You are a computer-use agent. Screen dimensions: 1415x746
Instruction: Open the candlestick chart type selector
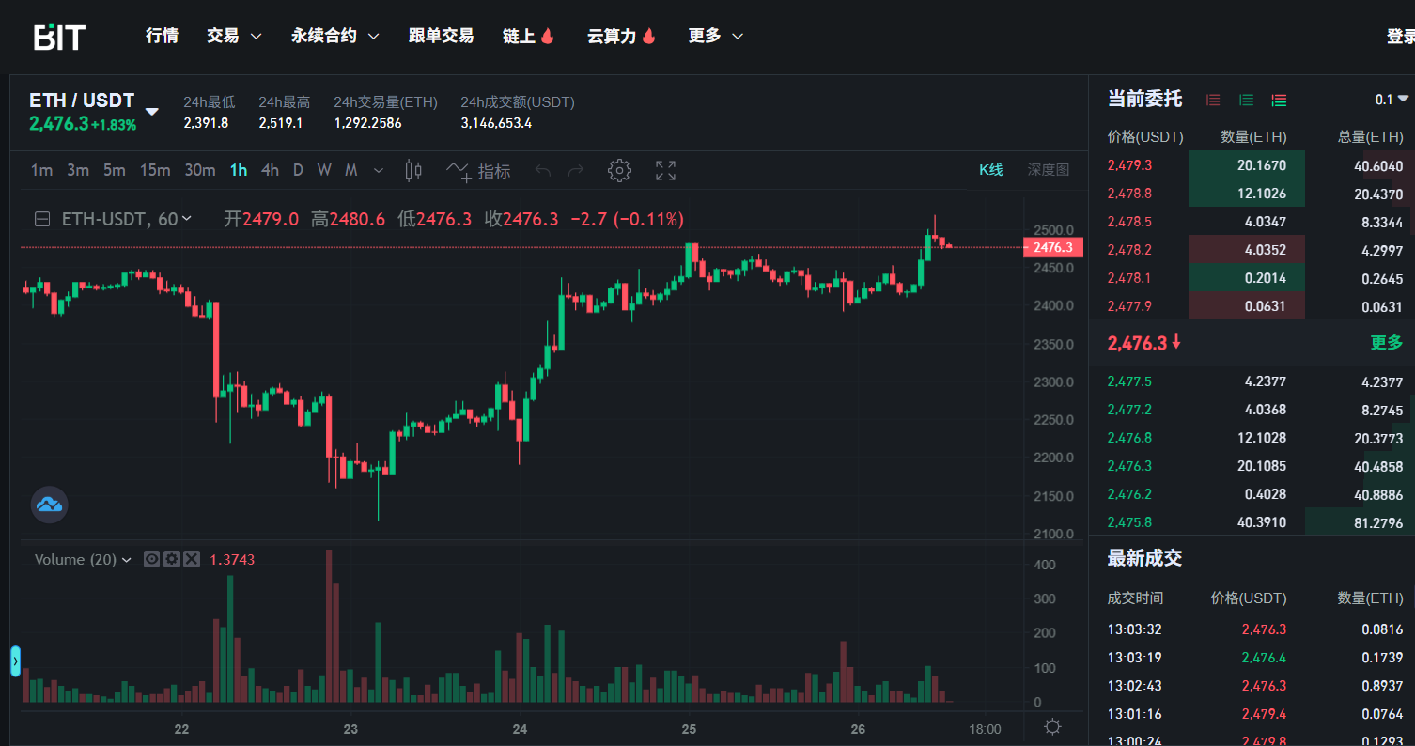[413, 170]
